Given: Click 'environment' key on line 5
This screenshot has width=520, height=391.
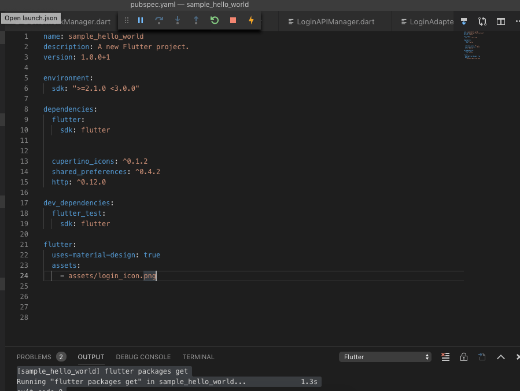Looking at the screenshot, I should [67, 78].
